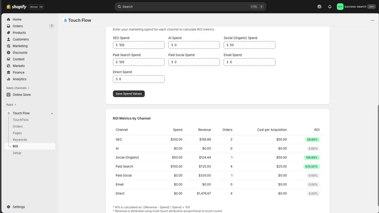
Task: Click the Orders count badge 7
Action: click(51, 26)
